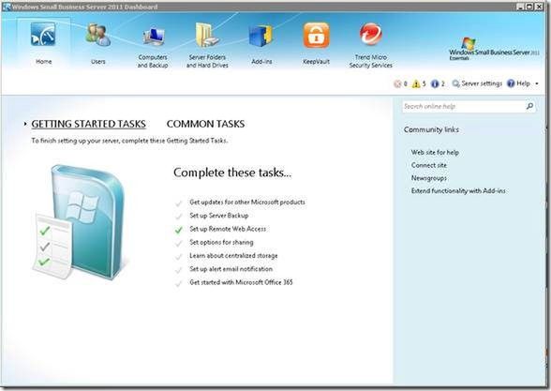Click checkmark beside Set up alert email notification
The image size is (551, 391).
179,270
